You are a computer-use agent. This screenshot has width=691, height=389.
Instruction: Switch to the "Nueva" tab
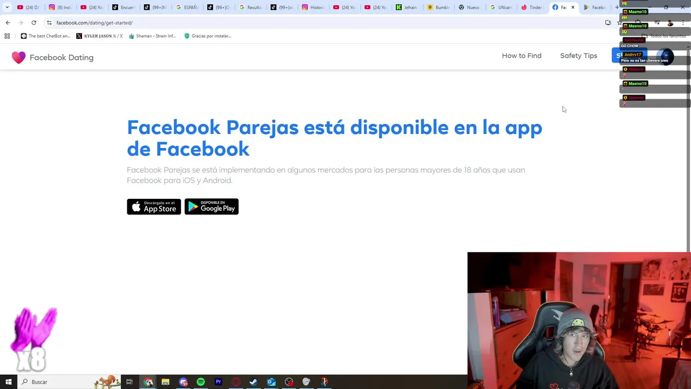click(x=470, y=8)
